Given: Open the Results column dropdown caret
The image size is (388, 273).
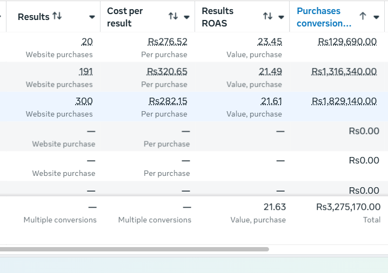Looking at the screenshot, I should click(92, 17).
